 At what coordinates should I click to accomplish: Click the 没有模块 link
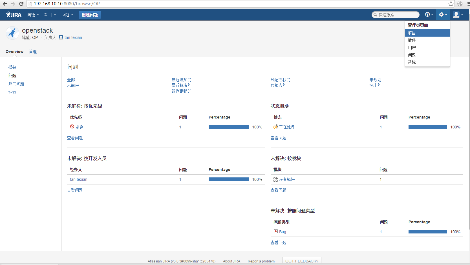tap(287, 179)
